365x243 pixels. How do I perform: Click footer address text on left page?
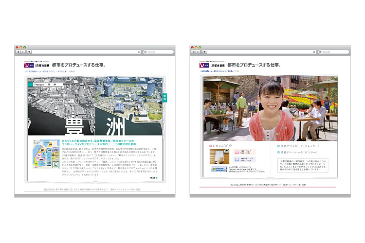(x=92, y=189)
